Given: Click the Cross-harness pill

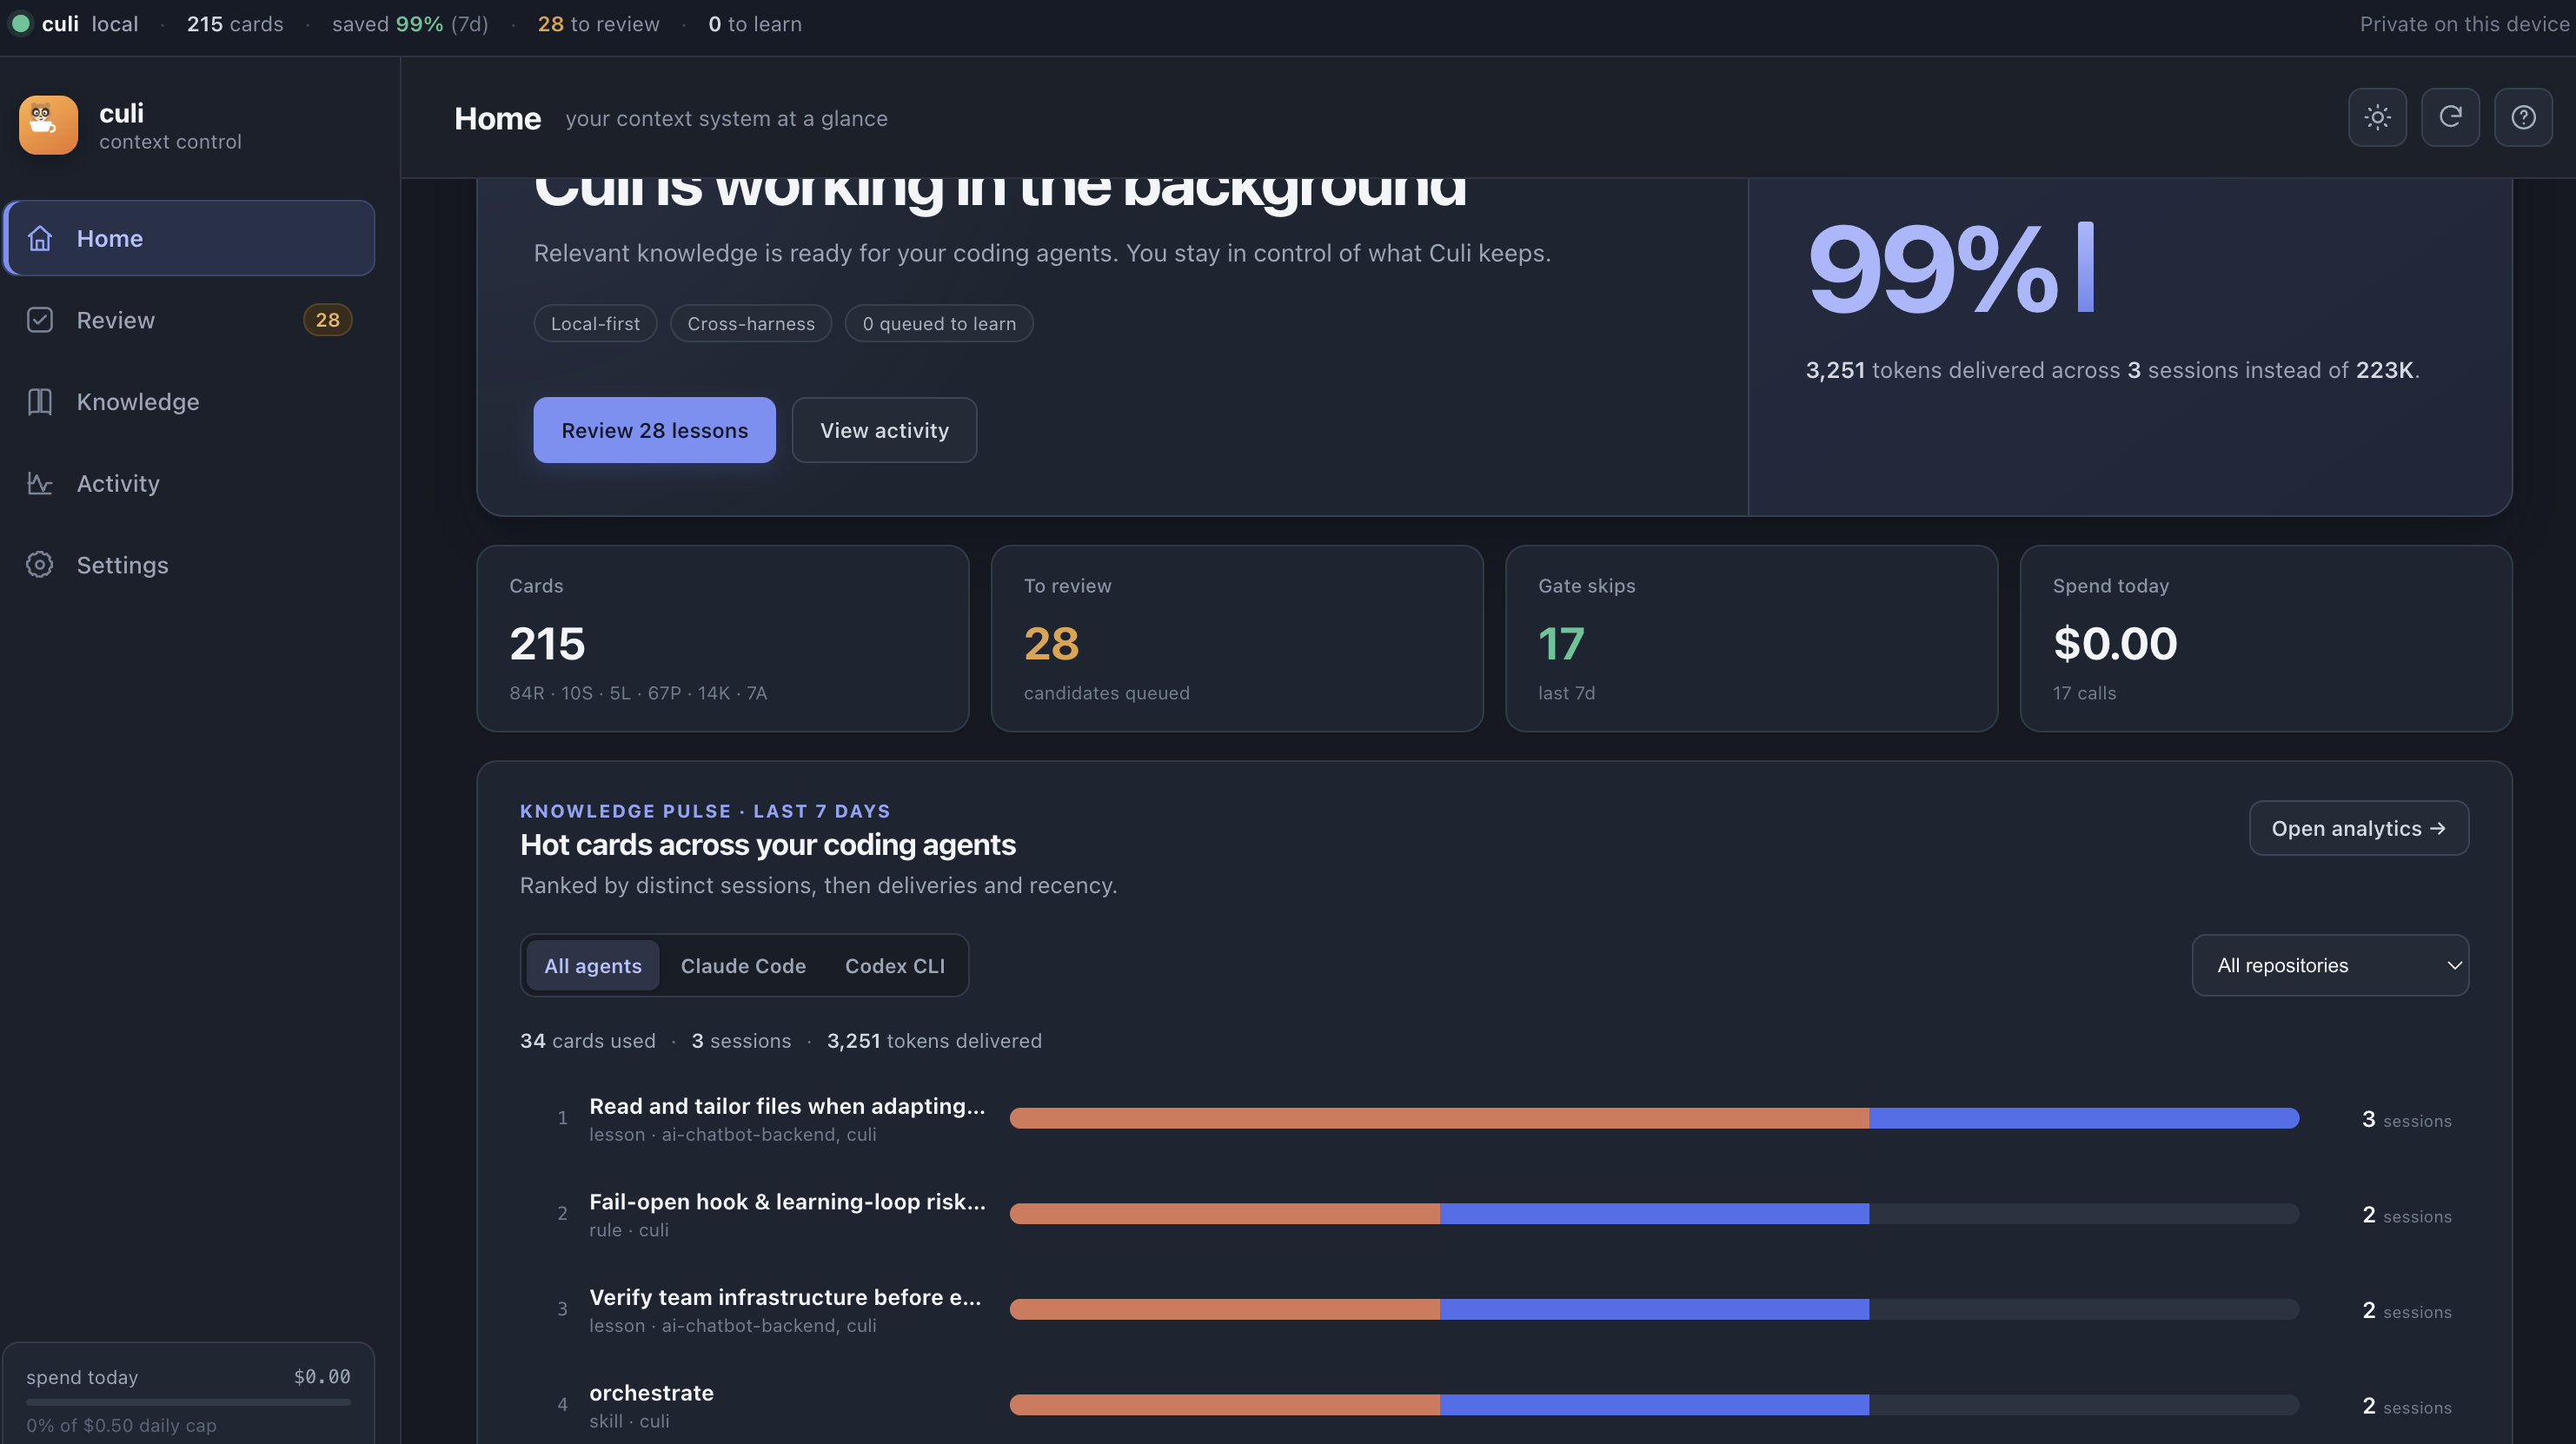Looking at the screenshot, I should (751, 323).
